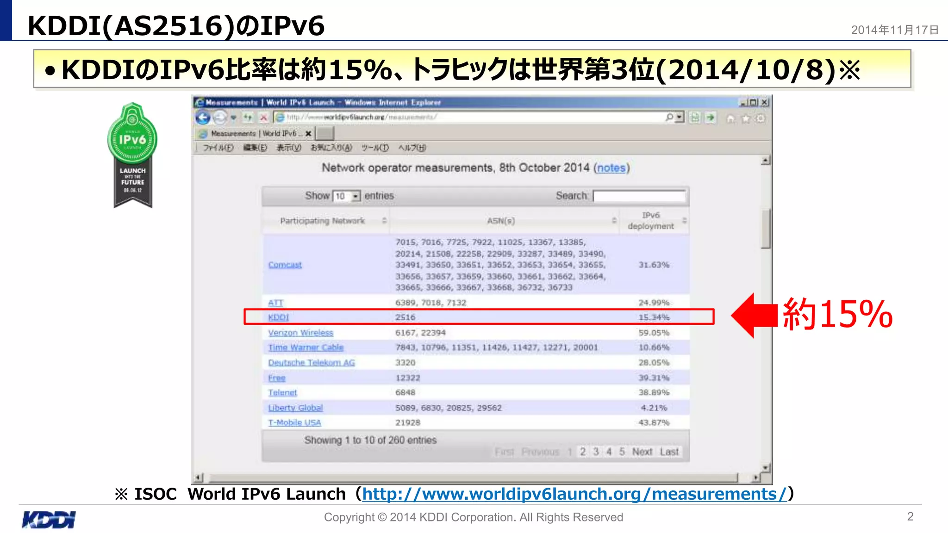This screenshot has height=533, width=948.
Task: Open a new blank tab
Action: 324,133
